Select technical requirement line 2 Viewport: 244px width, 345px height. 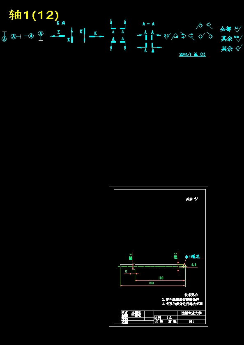pyautogui.click(x=182, y=304)
